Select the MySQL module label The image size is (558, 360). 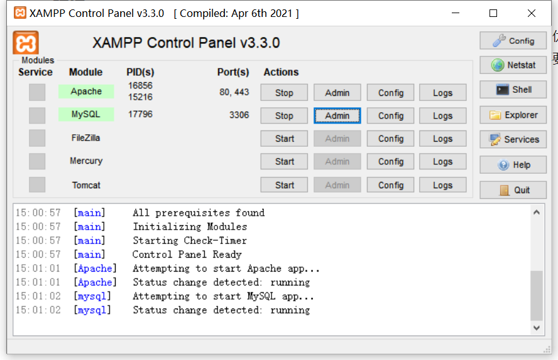86,114
